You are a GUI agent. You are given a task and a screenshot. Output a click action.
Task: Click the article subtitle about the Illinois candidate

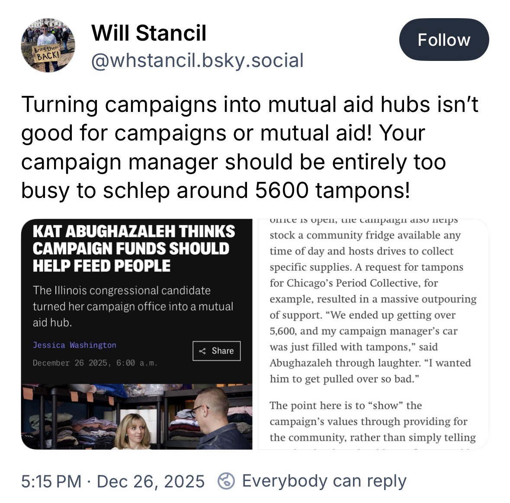click(133, 306)
